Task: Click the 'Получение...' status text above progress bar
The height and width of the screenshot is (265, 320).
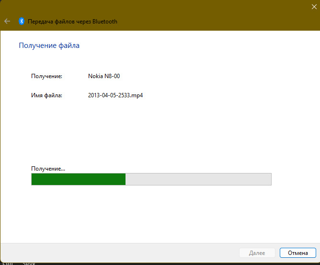Action: [x=48, y=169]
